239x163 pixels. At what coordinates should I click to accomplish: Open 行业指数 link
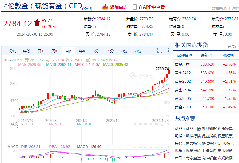pos(209,136)
